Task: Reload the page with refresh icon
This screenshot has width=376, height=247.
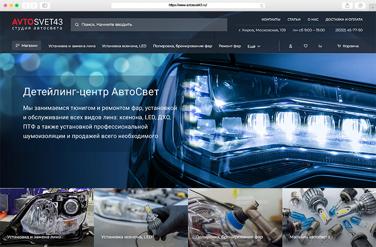Action: (262, 5)
